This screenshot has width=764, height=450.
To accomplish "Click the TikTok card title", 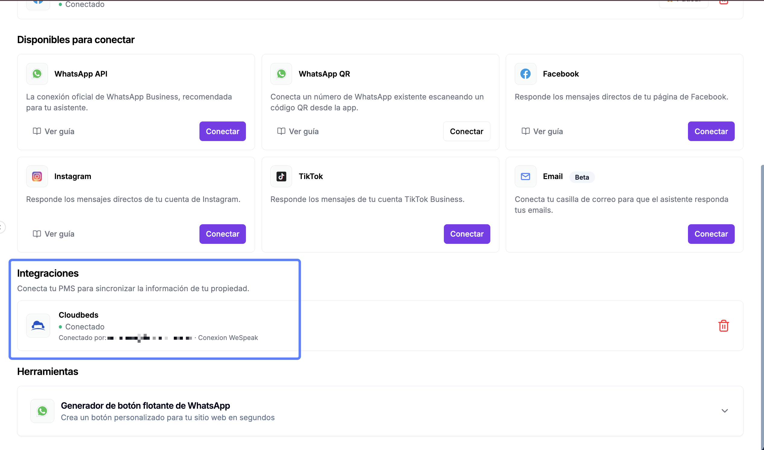I will point(310,176).
